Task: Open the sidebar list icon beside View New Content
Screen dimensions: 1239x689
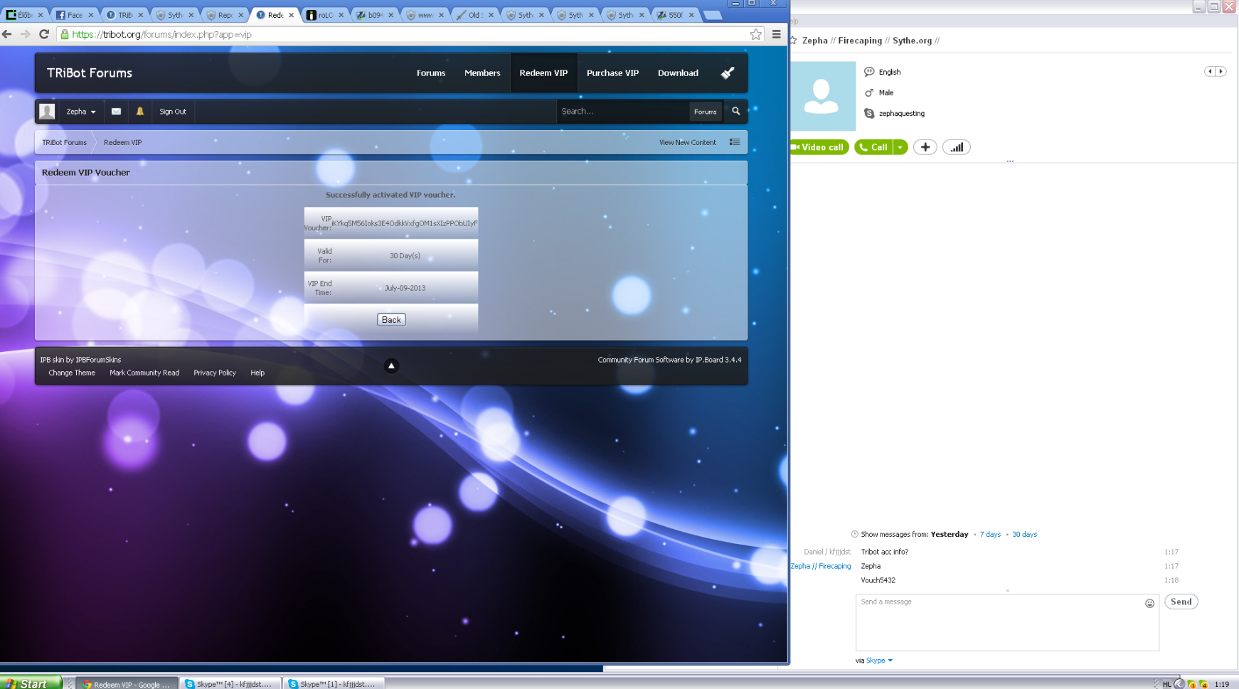Action: pyautogui.click(x=735, y=142)
